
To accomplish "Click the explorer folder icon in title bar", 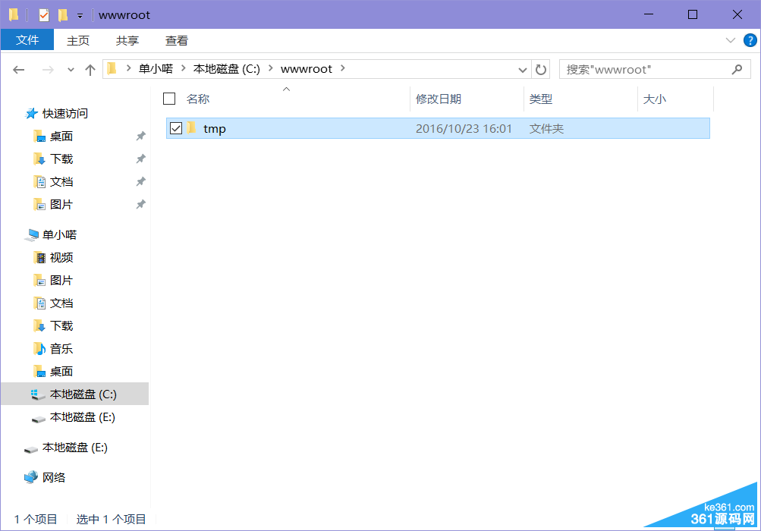I will (x=14, y=15).
